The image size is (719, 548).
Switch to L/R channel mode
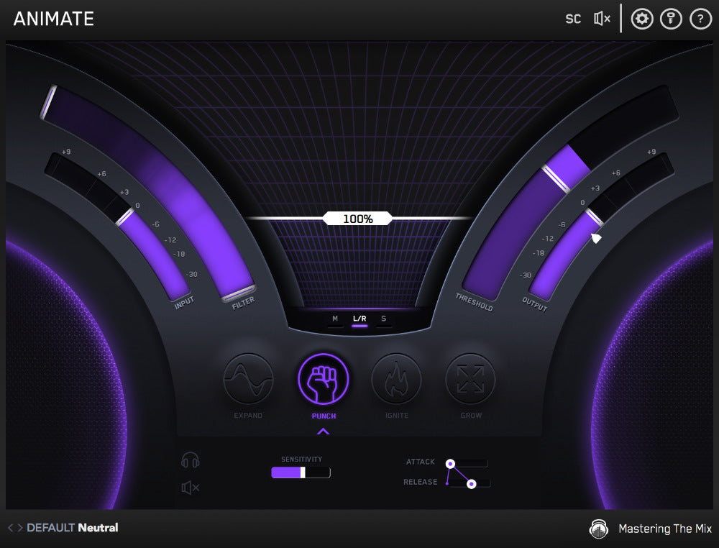[x=359, y=319]
